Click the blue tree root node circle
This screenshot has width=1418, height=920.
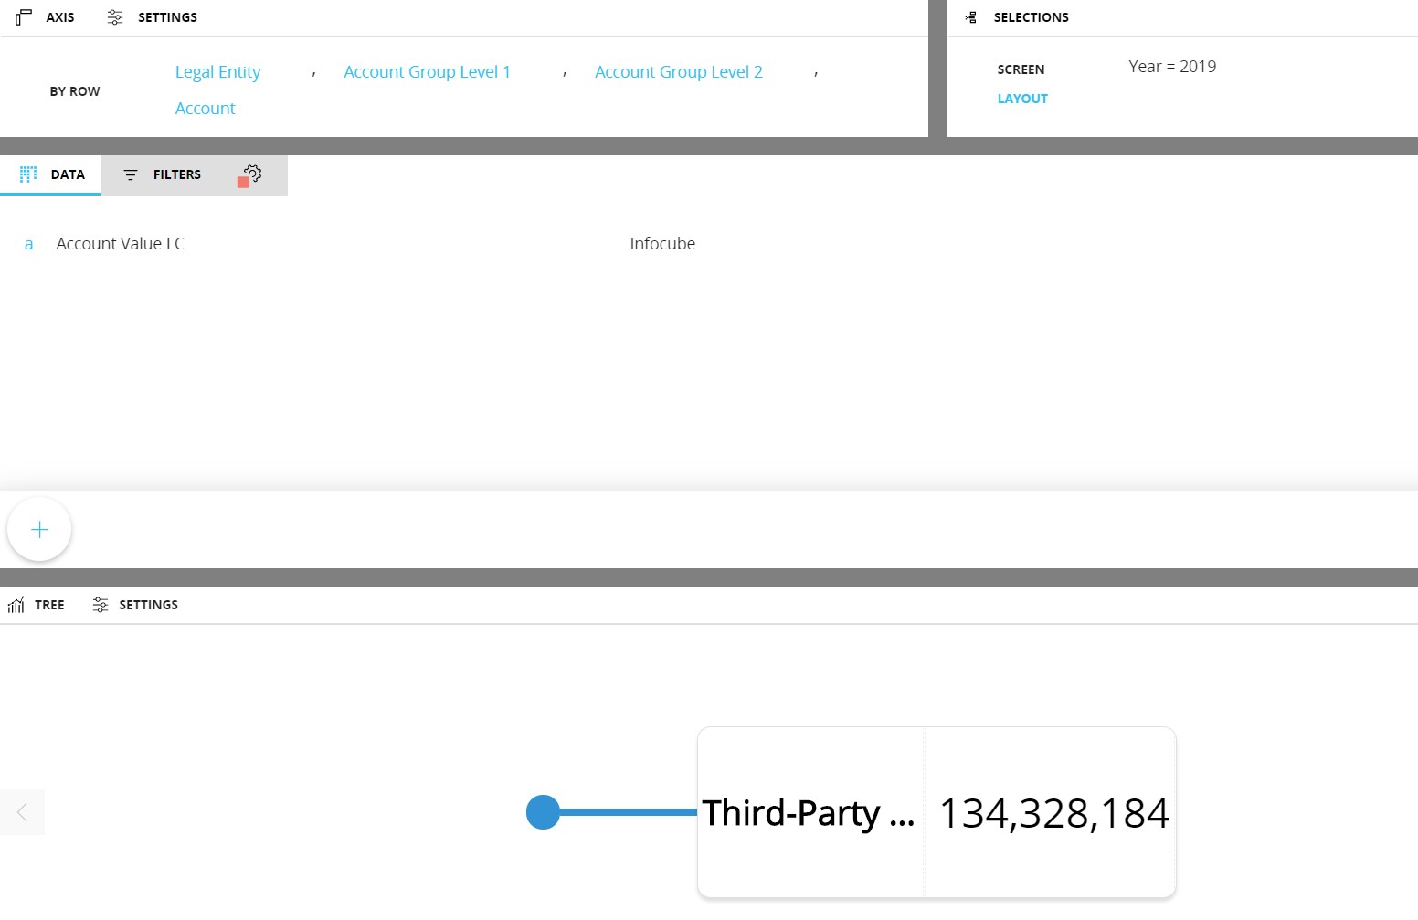(543, 812)
